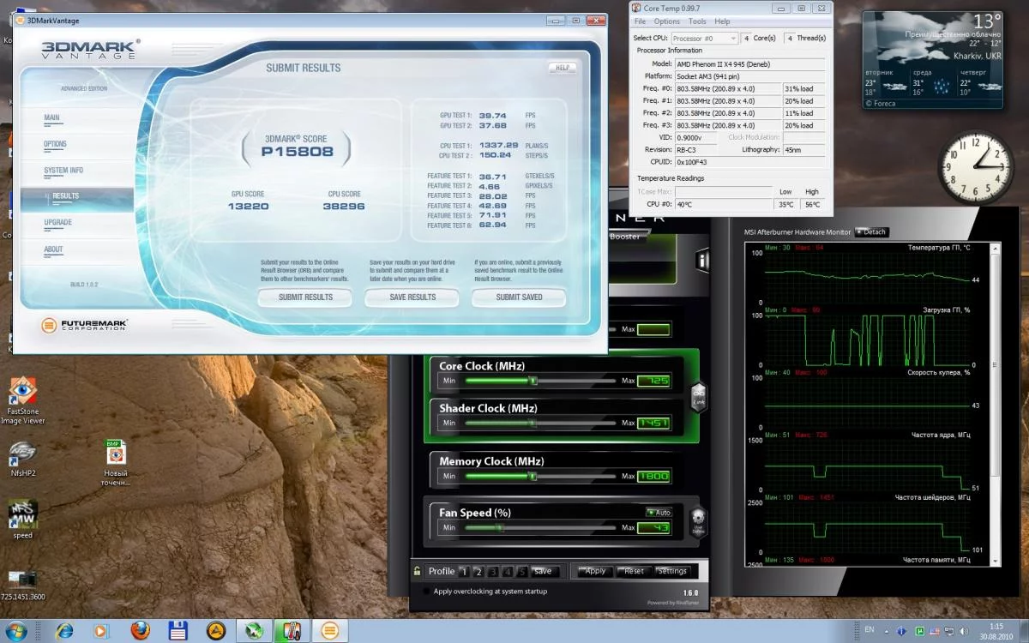Click the profile lock padlock icon
Viewport: 1029px width, 643px height.
tap(418, 571)
